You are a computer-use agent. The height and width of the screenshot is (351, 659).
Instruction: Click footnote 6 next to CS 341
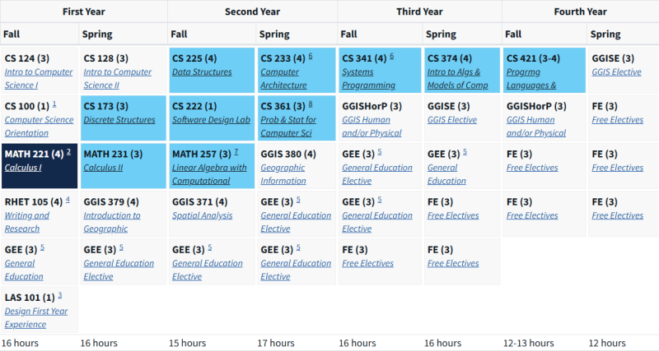(391, 56)
